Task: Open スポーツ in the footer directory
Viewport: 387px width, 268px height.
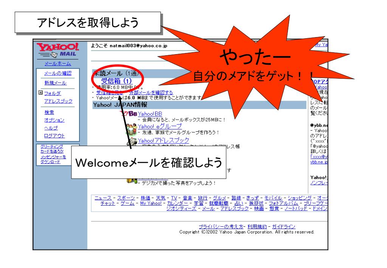Action: pos(126,198)
